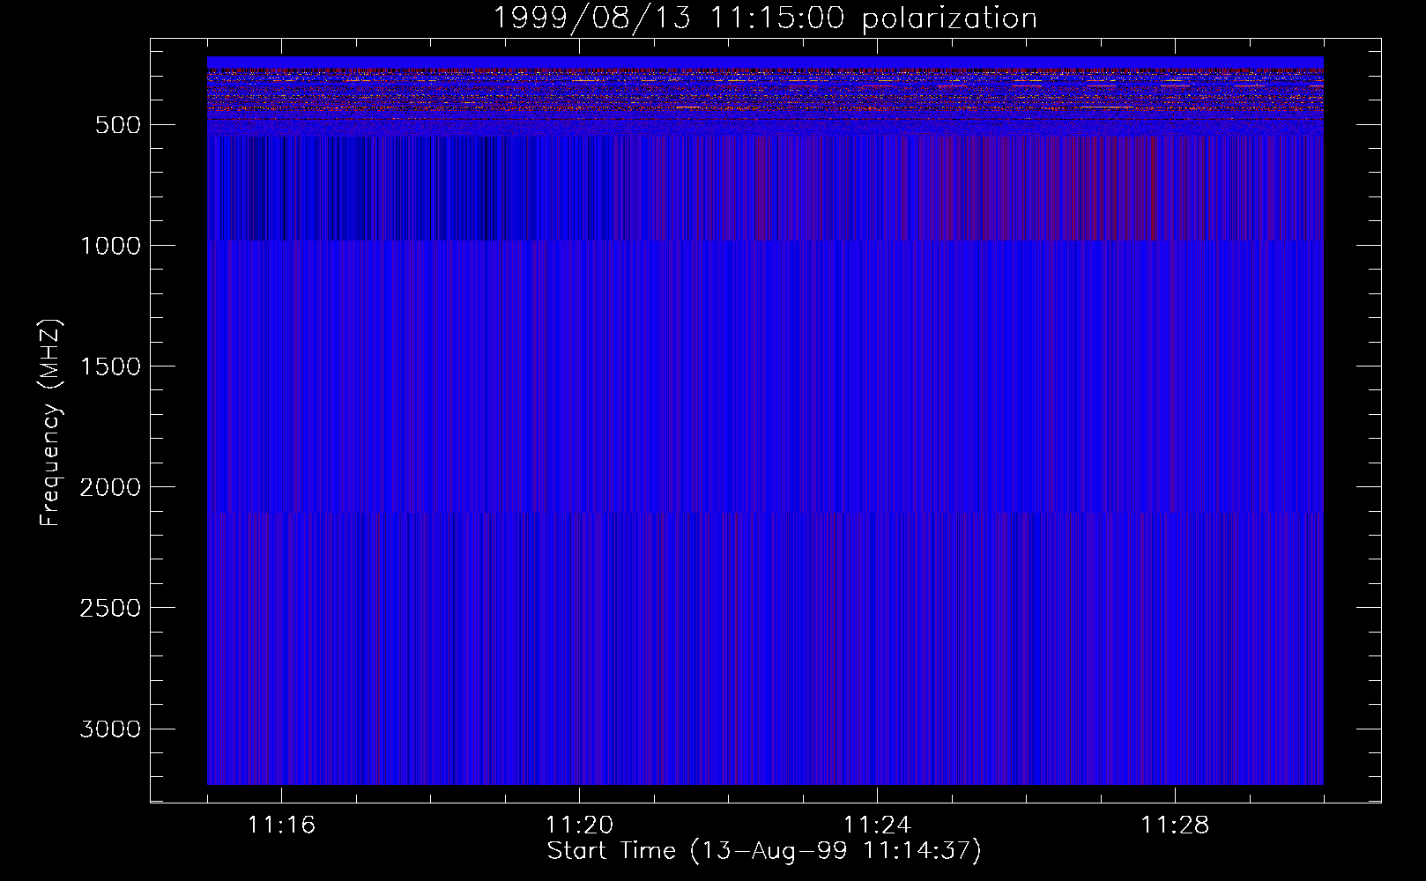Click the "Start Time" x-axis label
The height and width of the screenshot is (881, 1426).
pos(763,851)
